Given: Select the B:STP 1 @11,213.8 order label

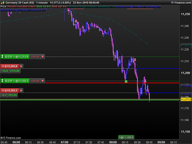Looking at the screenshot, I should (17, 56).
